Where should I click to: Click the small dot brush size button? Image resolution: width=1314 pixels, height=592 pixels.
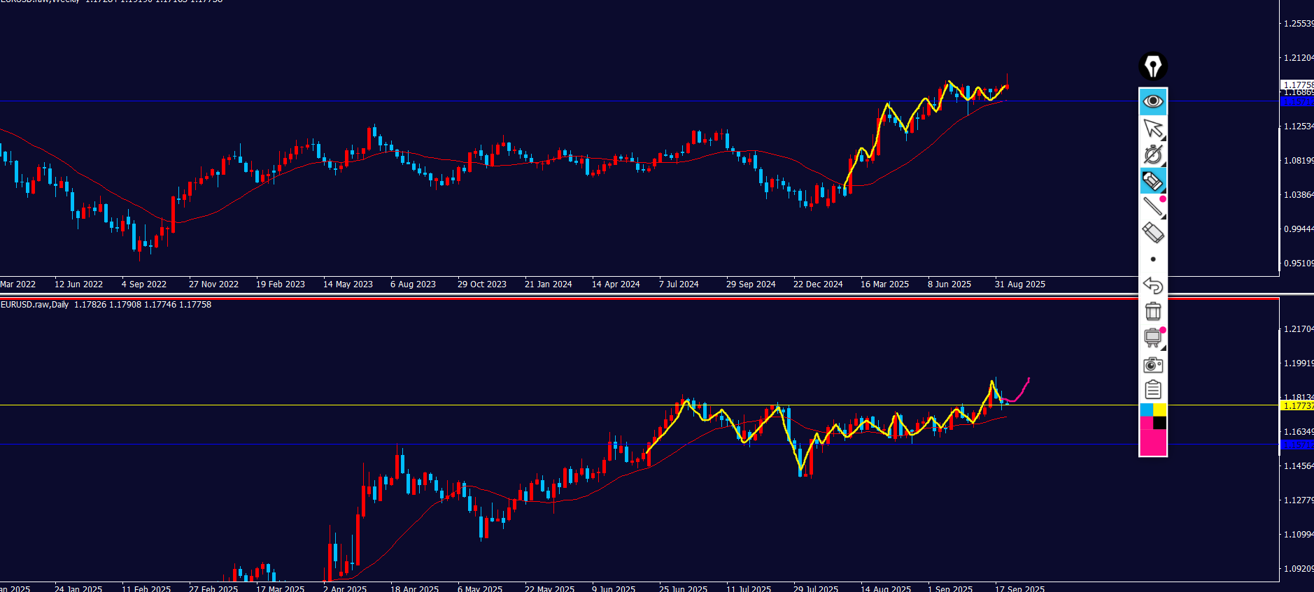[x=1153, y=259]
